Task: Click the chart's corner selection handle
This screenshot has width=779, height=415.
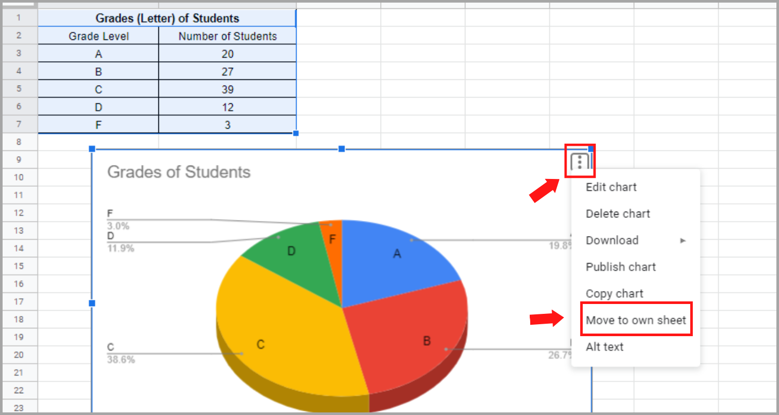Action: tap(91, 149)
